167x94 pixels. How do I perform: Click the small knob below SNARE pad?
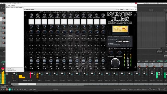click(38, 26)
